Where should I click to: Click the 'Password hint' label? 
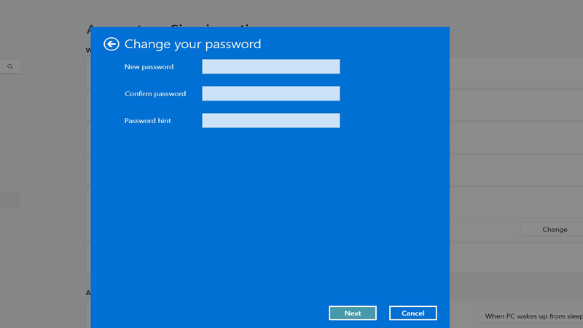(147, 121)
